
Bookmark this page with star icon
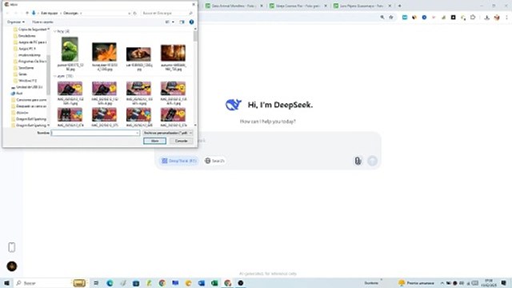[391, 18]
